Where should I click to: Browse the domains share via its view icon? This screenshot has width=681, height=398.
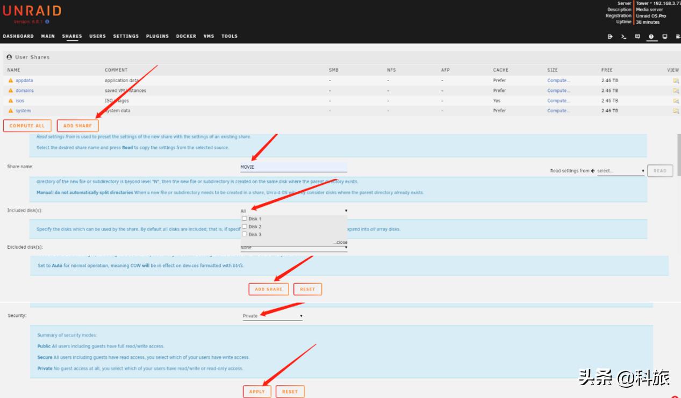coord(676,91)
